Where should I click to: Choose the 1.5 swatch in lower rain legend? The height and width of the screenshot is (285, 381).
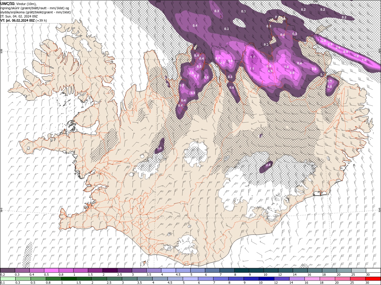(84, 278)
